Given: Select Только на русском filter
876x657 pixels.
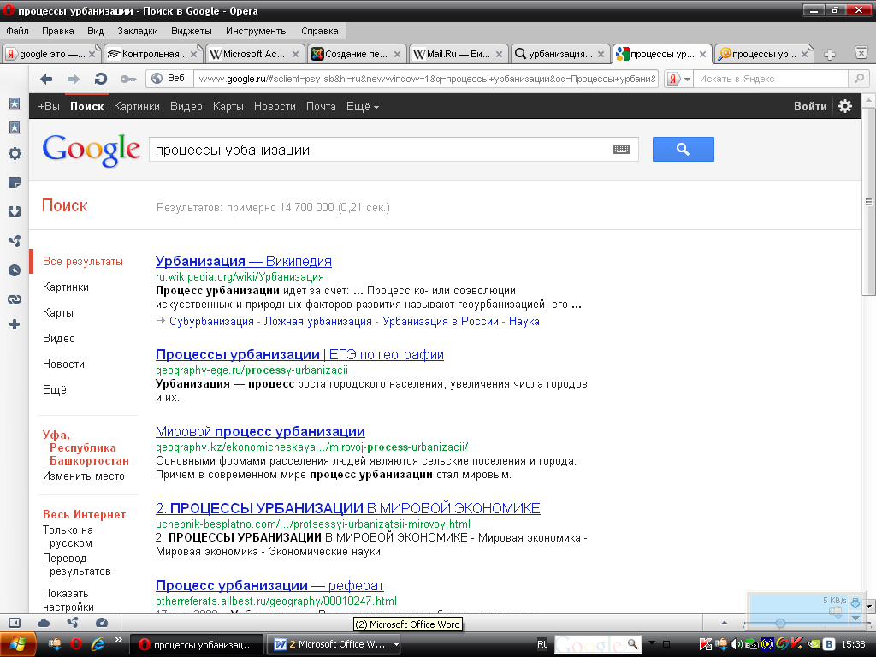Looking at the screenshot, I should tap(68, 536).
